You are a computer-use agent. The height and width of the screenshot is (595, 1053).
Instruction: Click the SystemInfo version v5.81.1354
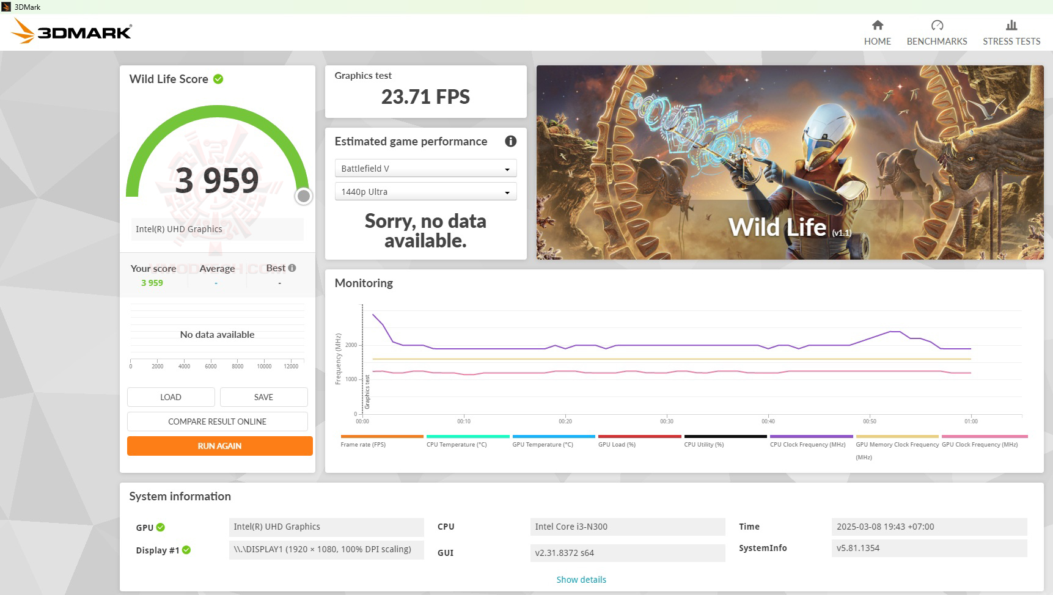[x=929, y=548]
